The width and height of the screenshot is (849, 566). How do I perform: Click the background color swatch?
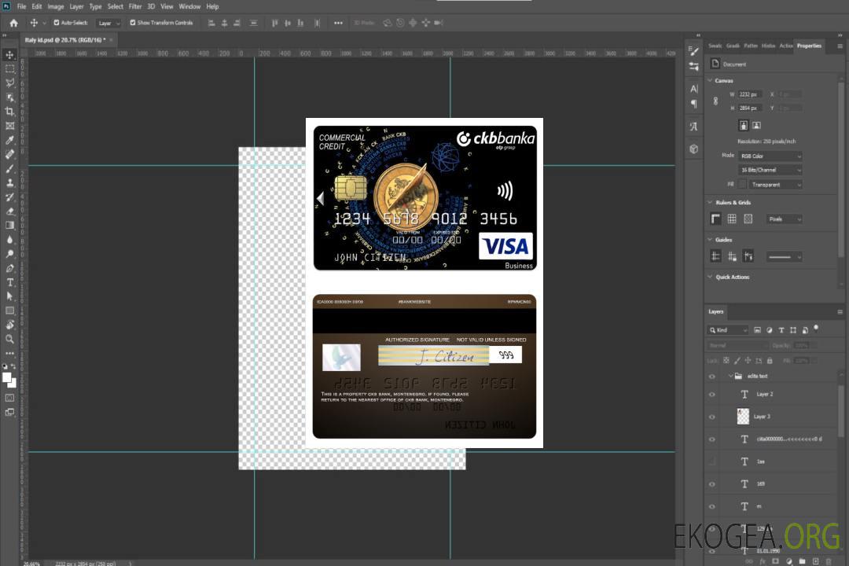click(13, 383)
